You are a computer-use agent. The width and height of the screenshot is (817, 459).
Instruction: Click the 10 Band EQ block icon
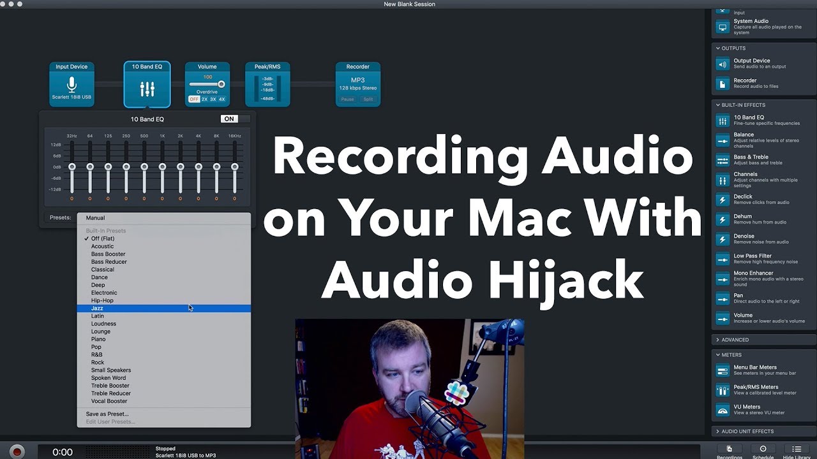(x=147, y=89)
